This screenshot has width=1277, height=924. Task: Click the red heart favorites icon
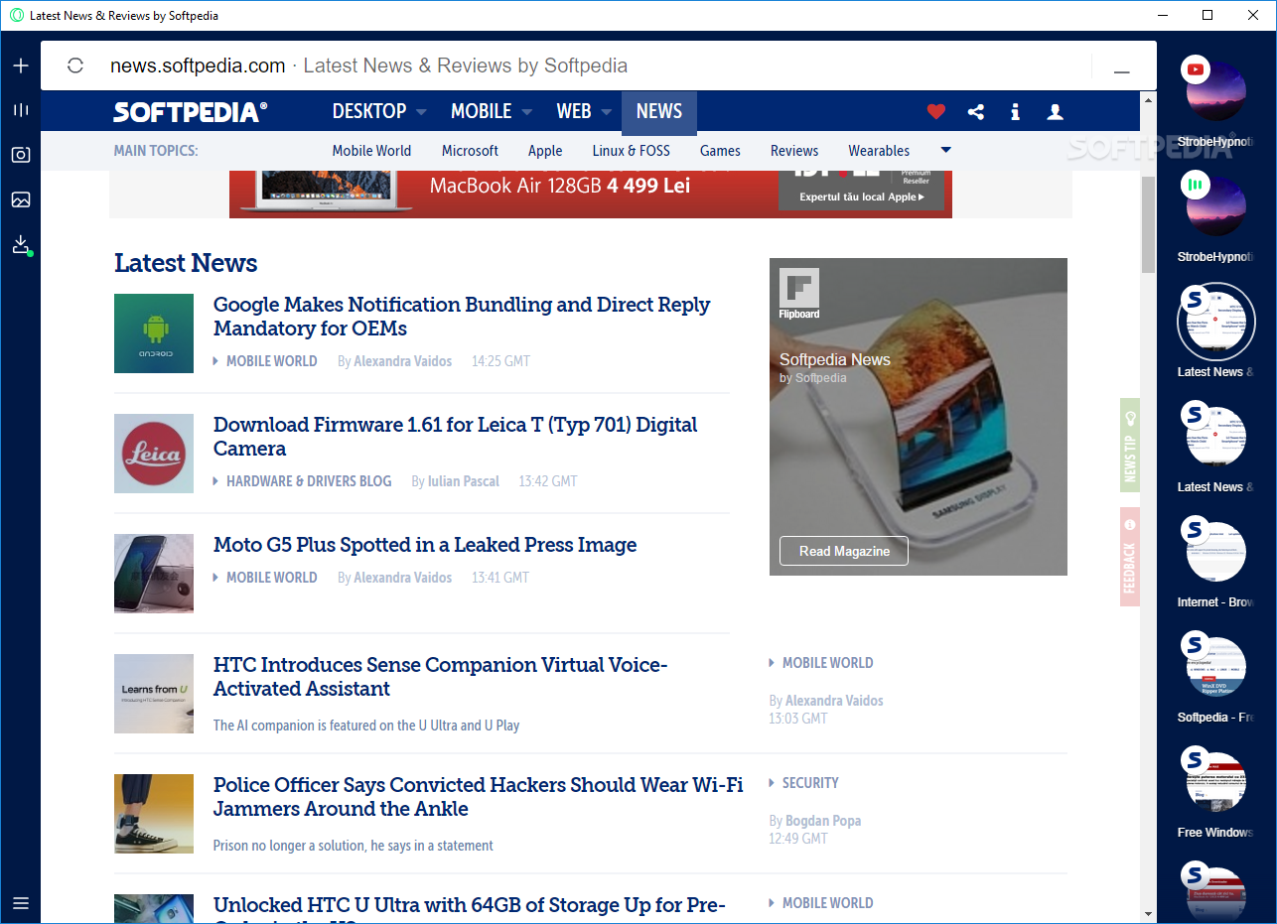pos(935,112)
